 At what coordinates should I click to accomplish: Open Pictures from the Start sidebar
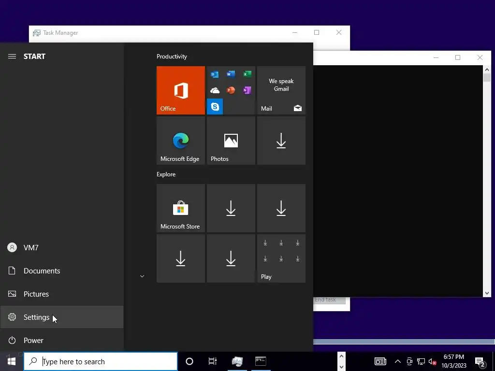[62, 294]
